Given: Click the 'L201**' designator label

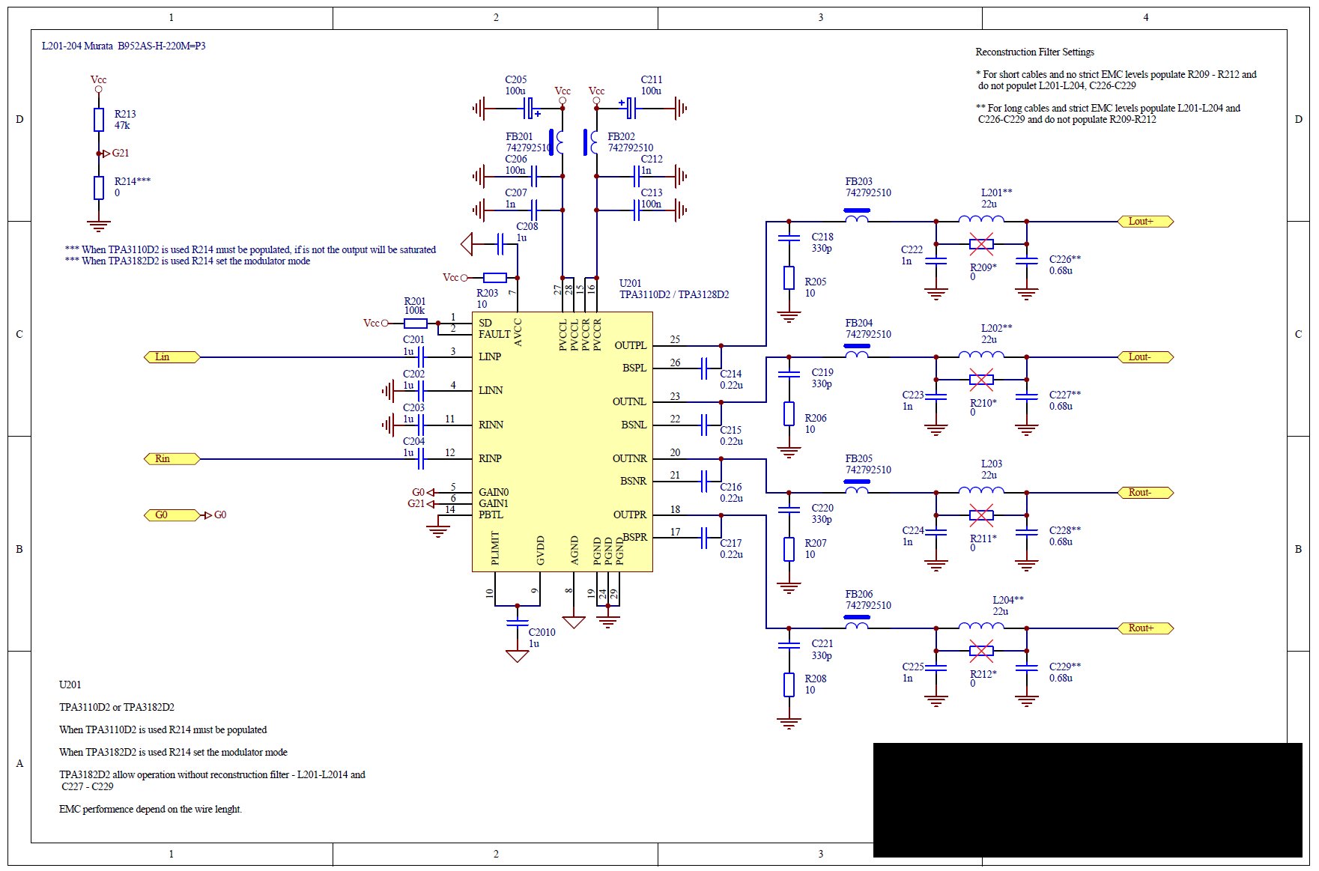Looking at the screenshot, I should pos(997,193).
